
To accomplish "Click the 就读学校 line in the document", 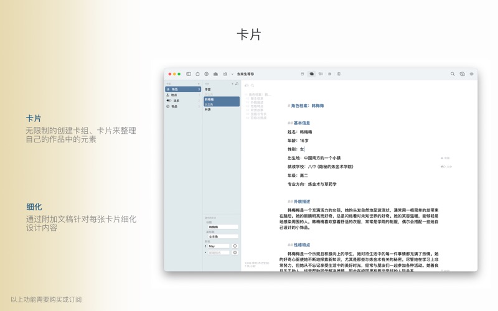I will 321,167.
